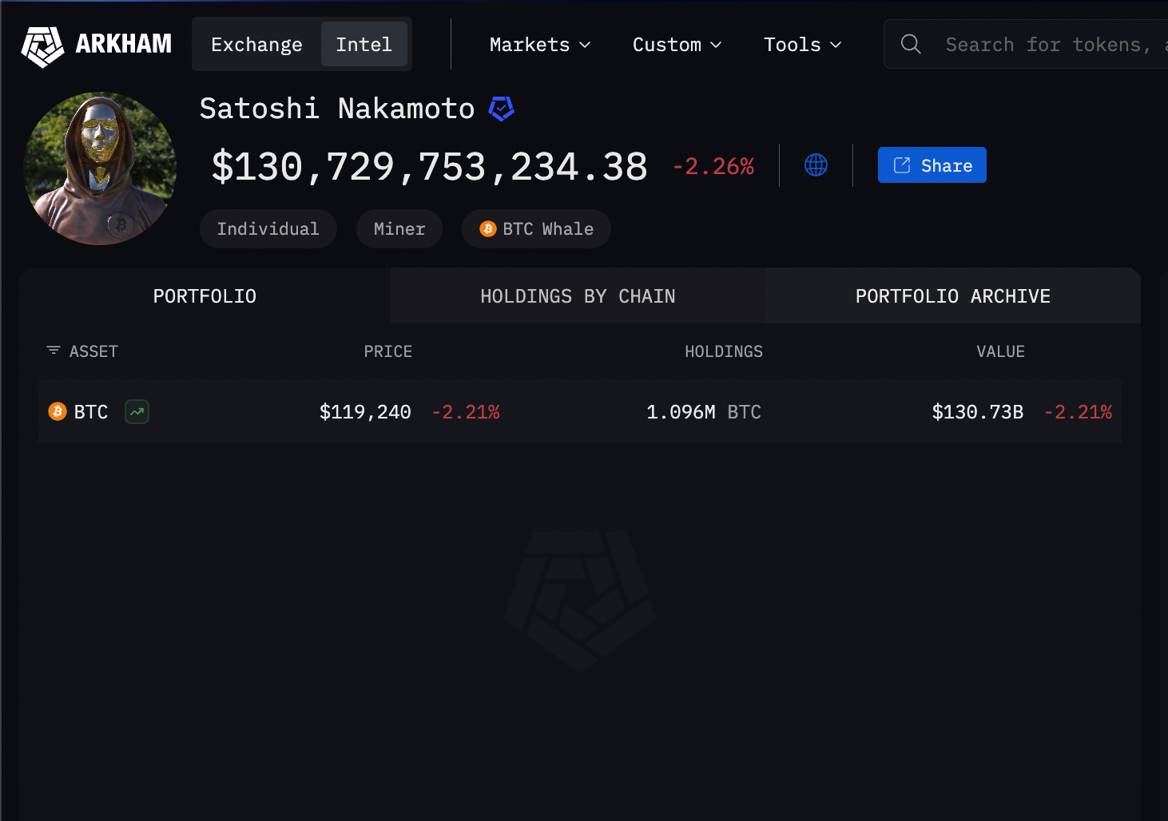Click the globe icon next to portfolio value
This screenshot has height=821, width=1168.
click(815, 165)
